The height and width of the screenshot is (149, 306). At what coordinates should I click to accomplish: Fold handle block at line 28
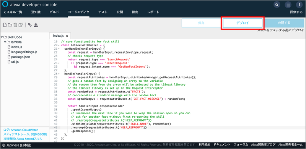click(59, 74)
